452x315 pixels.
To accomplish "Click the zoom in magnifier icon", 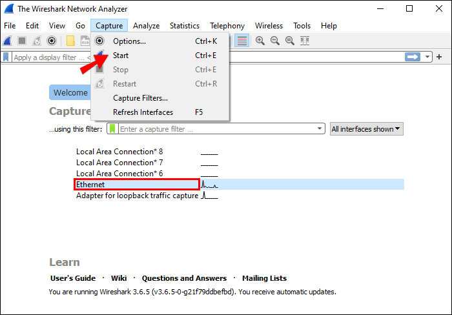I will pyautogui.click(x=260, y=41).
